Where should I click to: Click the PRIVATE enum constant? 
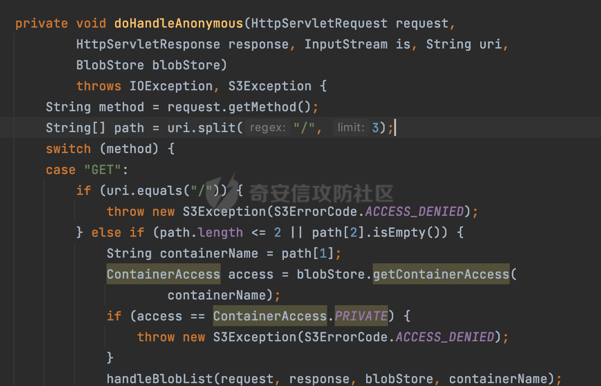pyautogui.click(x=361, y=316)
